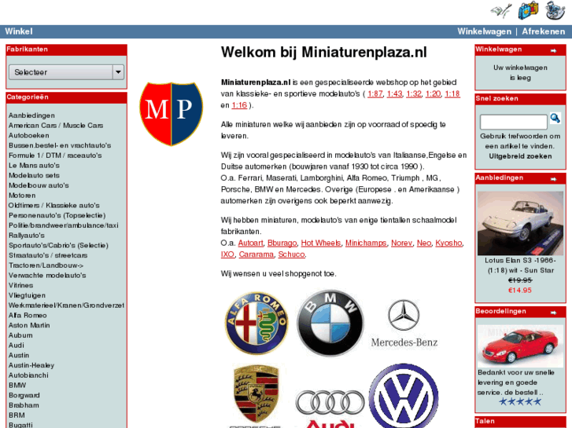Viewport: 572px width, 428px height.
Task: Click the checkout icon at top right
Action: click(555, 10)
